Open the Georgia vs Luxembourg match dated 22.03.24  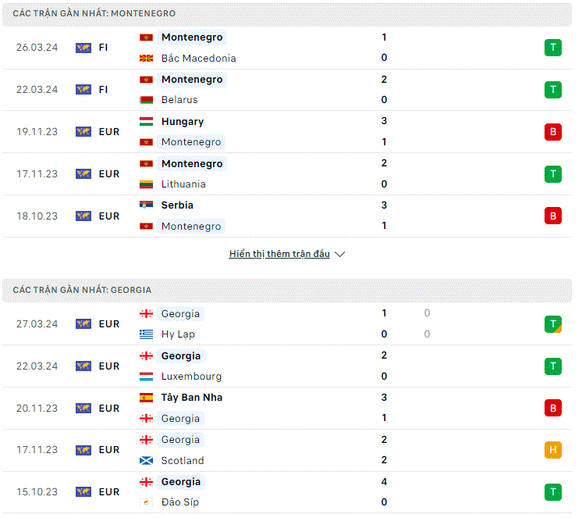287,366
